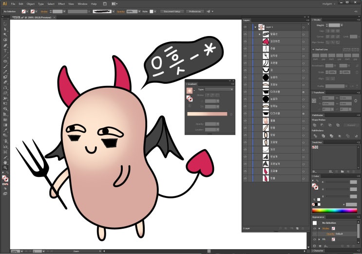The image size is (362, 254).
Task: Pick a color from the spectrum bar
Action: click(335, 211)
